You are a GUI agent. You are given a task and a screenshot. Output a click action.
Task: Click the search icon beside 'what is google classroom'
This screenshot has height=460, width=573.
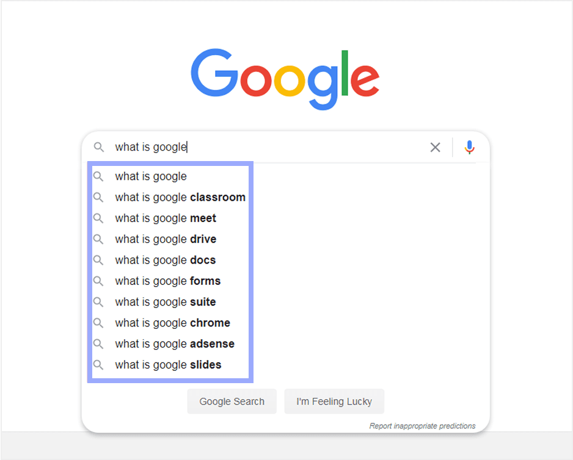[x=98, y=197]
